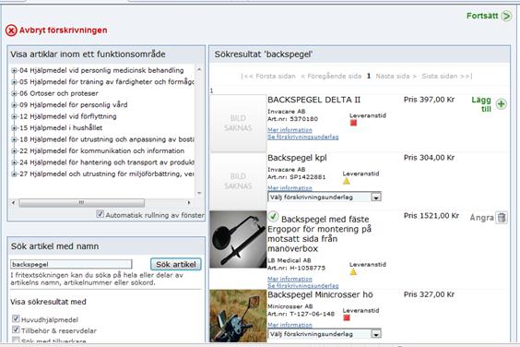Click the red Avbryt förskrivningen X icon
This screenshot has height=347, width=520.
click(11, 30)
